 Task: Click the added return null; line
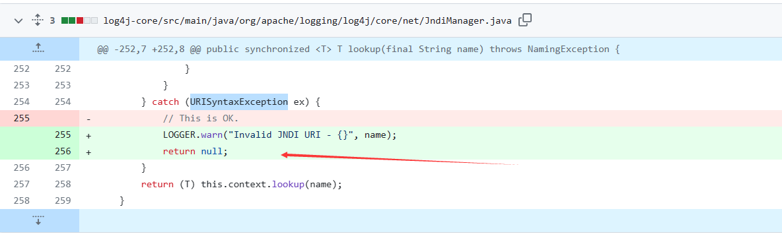pos(195,152)
